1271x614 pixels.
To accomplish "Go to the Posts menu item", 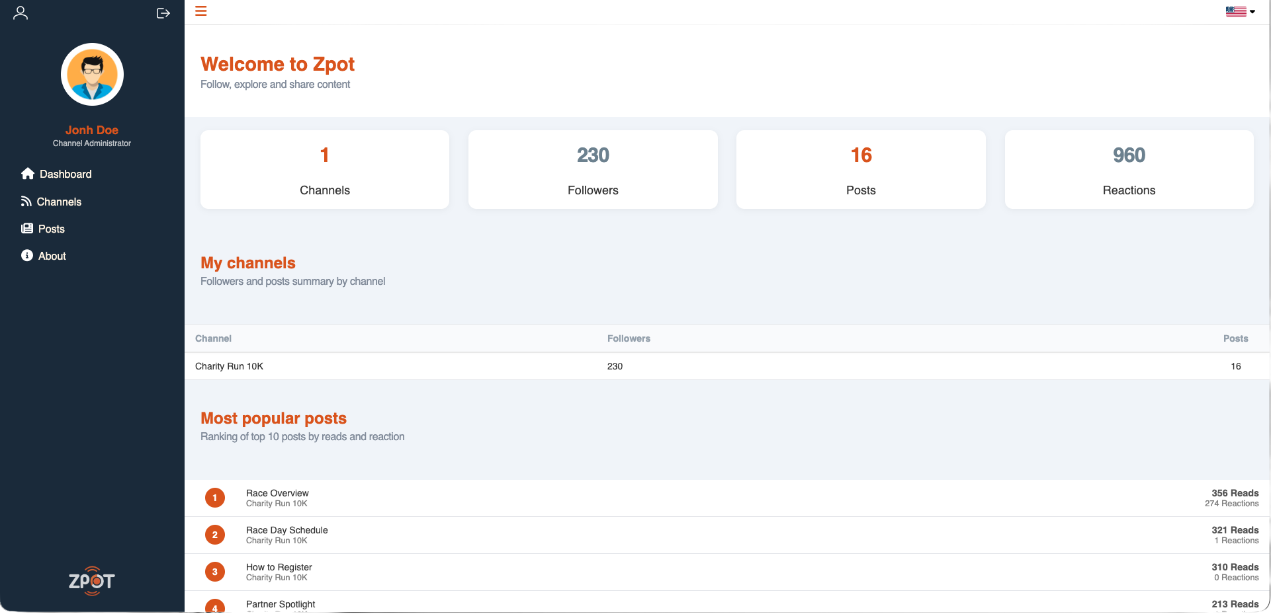I will coord(52,229).
